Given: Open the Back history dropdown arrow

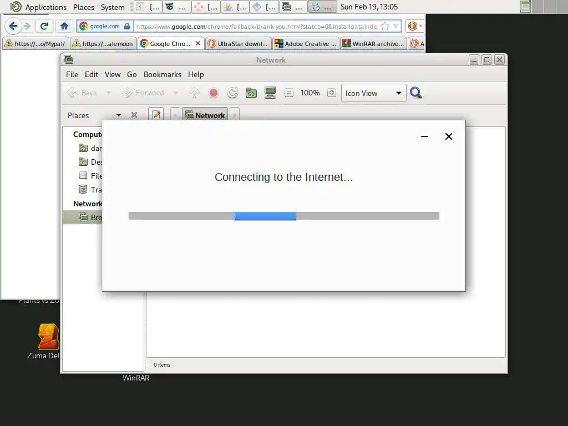Looking at the screenshot, I should [x=108, y=93].
